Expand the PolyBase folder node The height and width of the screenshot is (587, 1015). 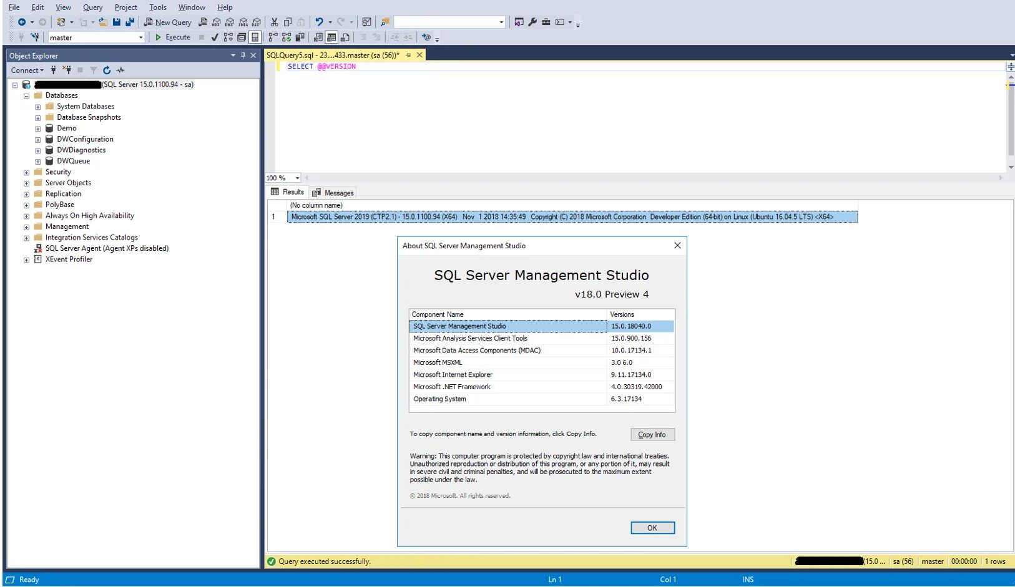[x=26, y=205]
